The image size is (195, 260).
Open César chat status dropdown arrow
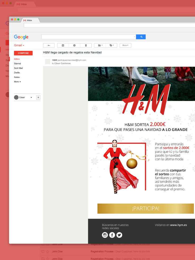click(31, 97)
